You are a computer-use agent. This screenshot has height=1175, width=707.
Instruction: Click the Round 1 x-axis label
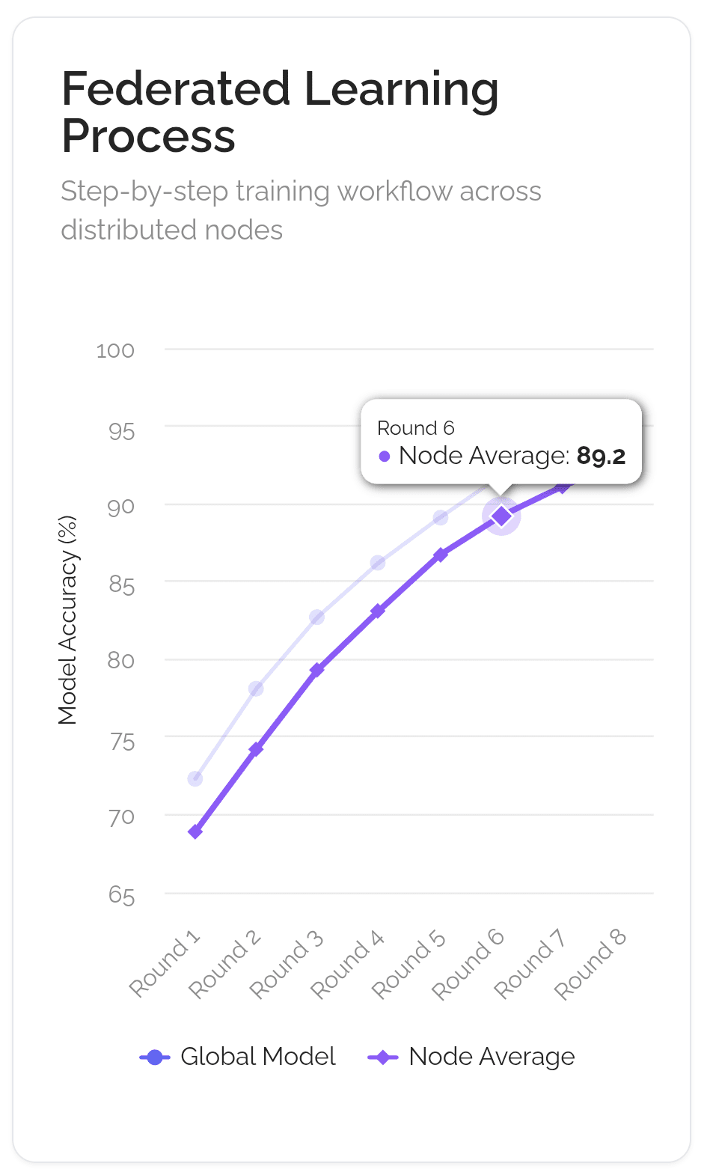pyautogui.click(x=165, y=964)
